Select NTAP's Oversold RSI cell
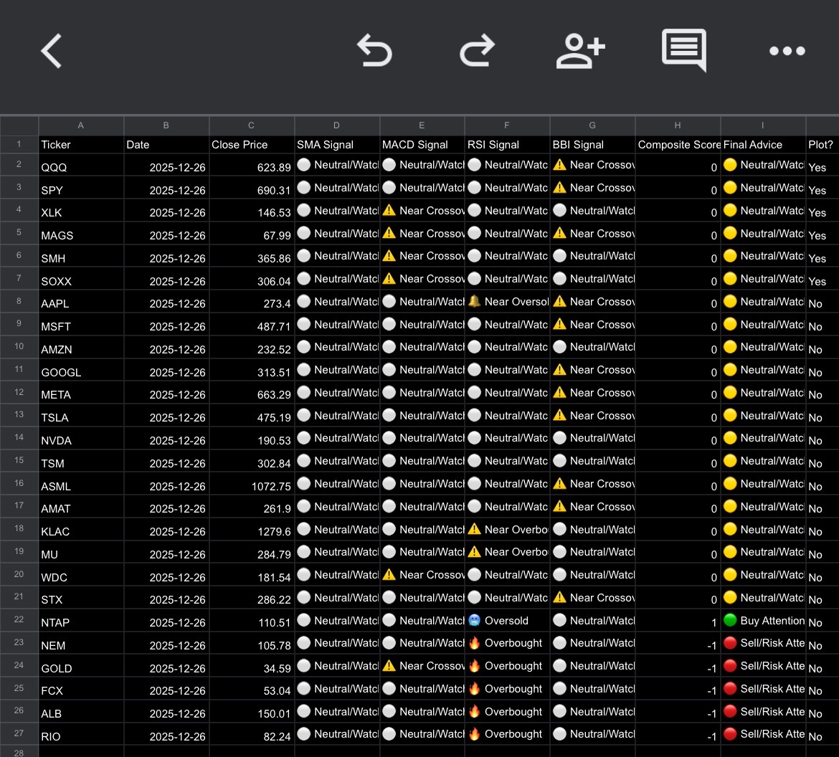Image resolution: width=839 pixels, height=757 pixels. (507, 620)
